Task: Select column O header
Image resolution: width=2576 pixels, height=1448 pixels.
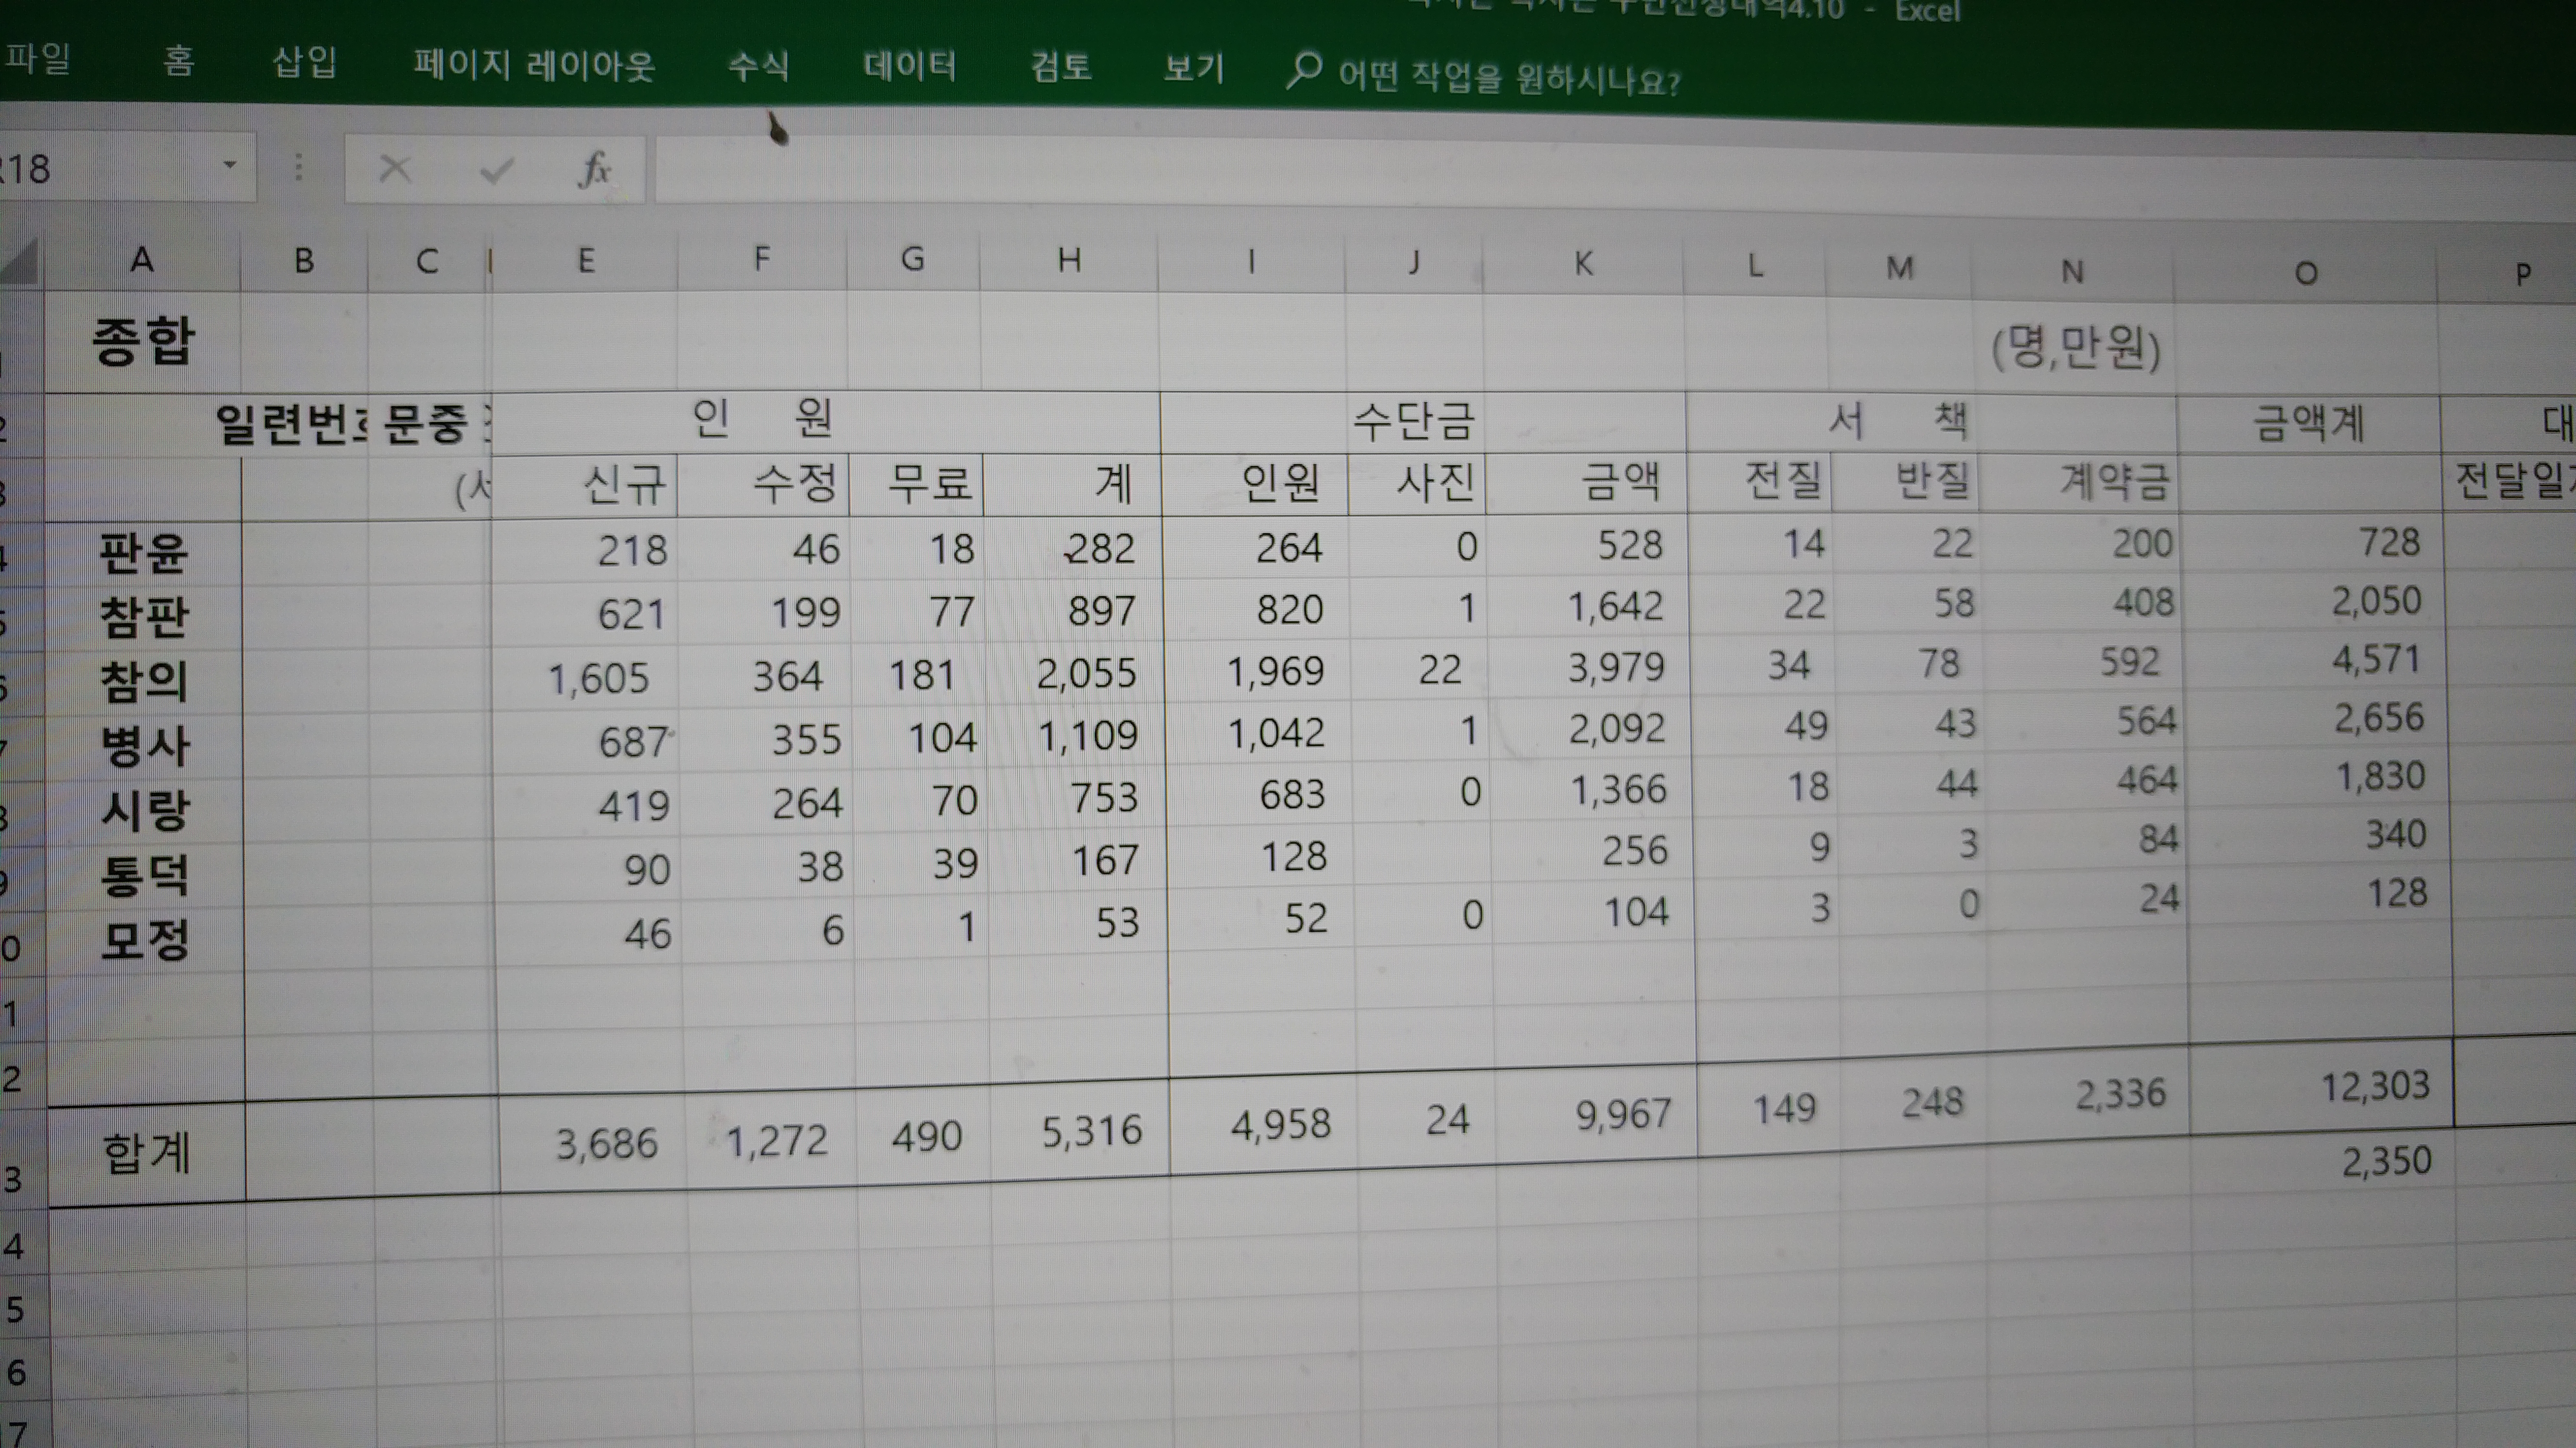Action: point(2306,273)
